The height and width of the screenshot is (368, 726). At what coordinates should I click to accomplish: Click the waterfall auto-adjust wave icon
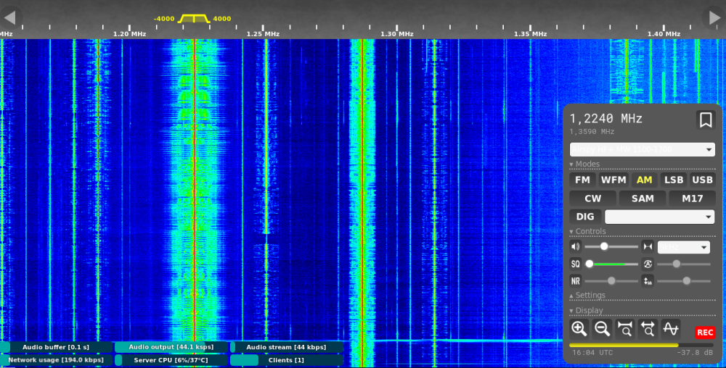click(x=671, y=329)
